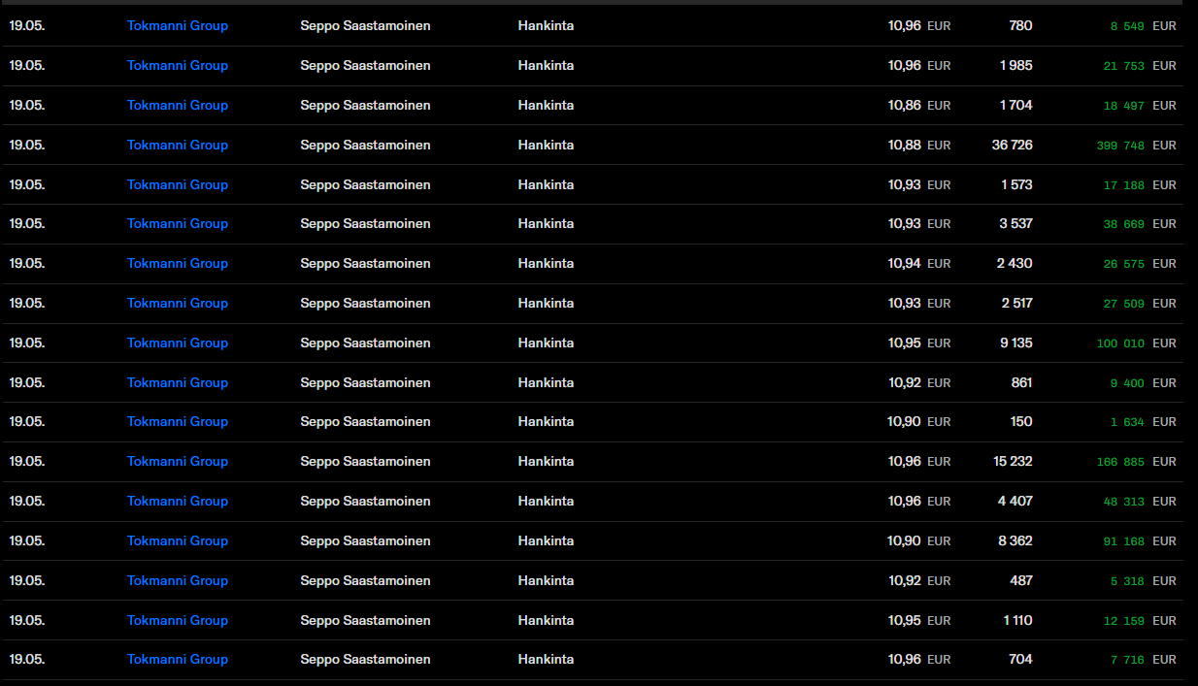Open Tokmanni Group link in the 861 shares row
Viewport: 1198px width, 686px height.
click(178, 382)
